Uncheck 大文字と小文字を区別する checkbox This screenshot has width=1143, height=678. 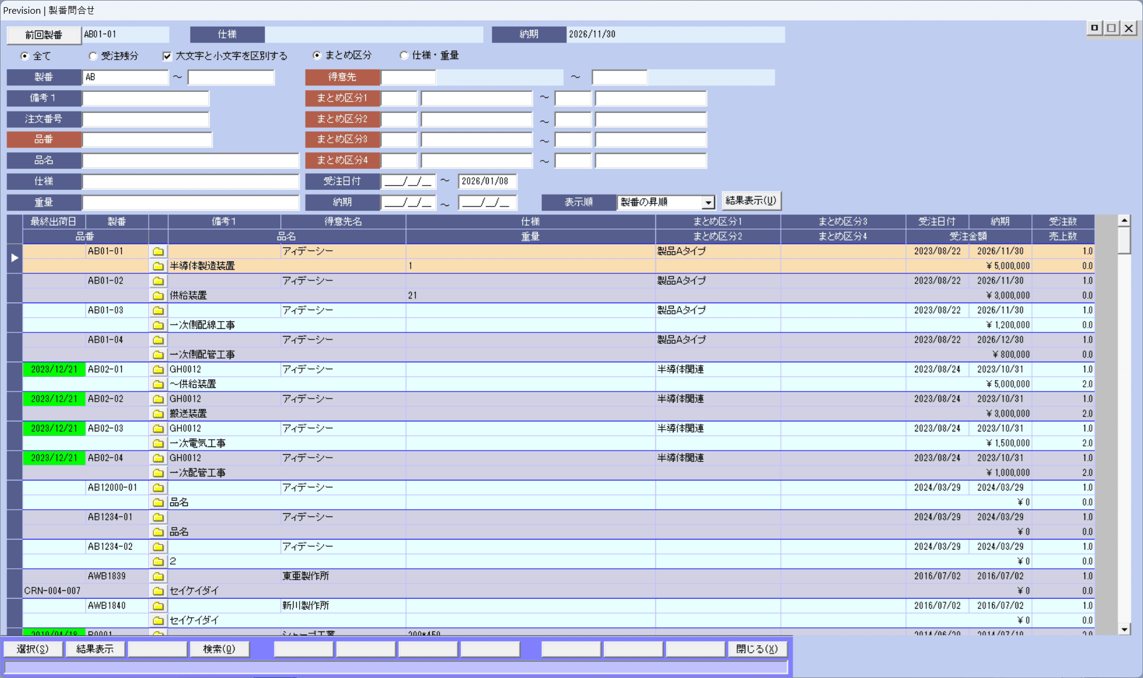(x=167, y=56)
